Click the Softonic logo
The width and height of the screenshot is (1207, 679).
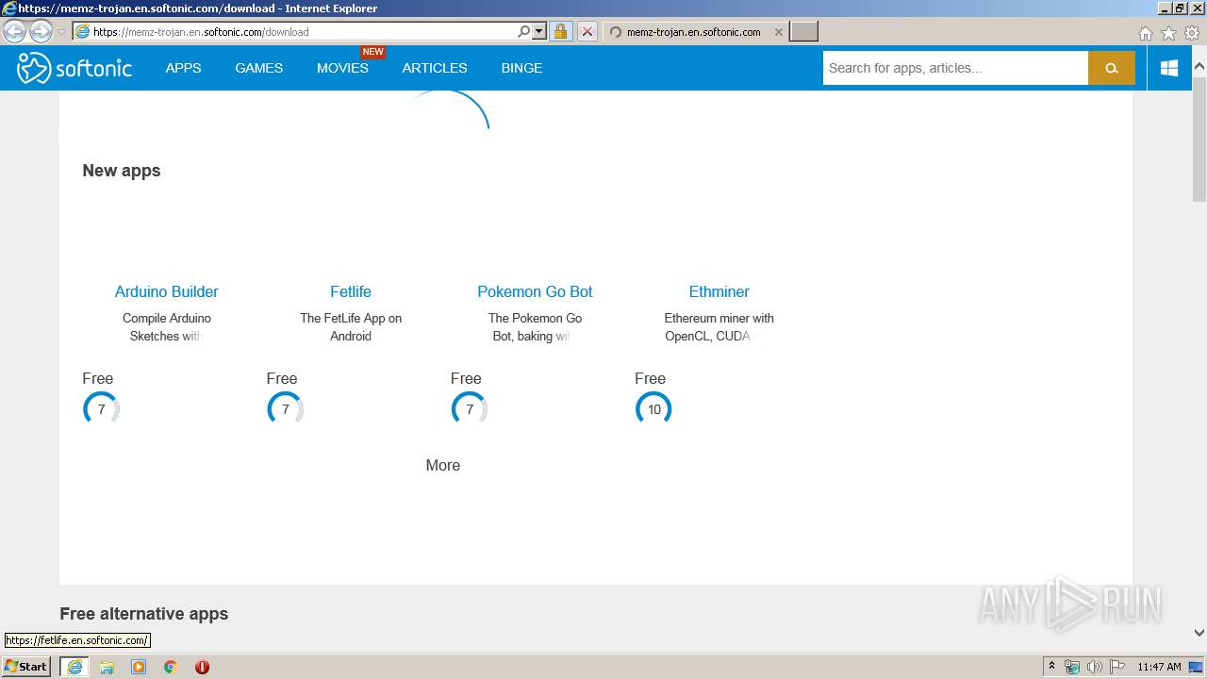tap(74, 68)
